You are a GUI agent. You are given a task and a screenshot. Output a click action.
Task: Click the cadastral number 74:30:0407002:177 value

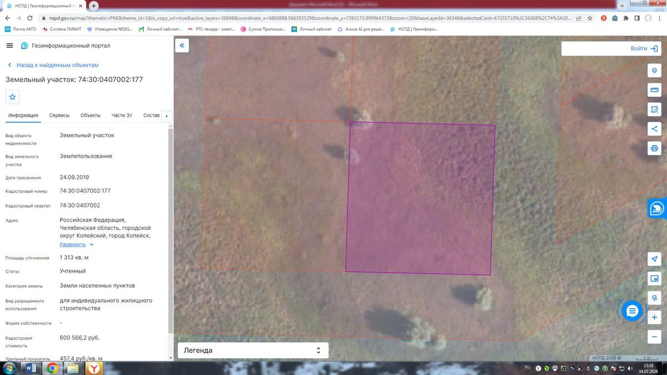tap(85, 191)
